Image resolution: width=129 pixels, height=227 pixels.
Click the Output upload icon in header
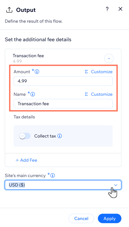(9, 10)
